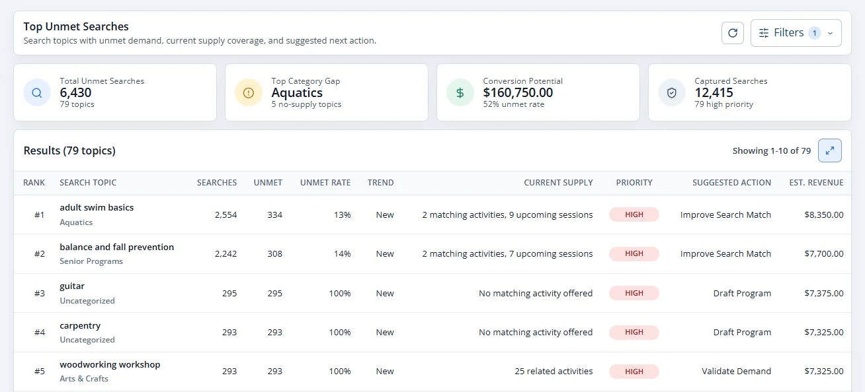
Task: Sort by the UNMET RATE column header
Action: click(x=325, y=183)
